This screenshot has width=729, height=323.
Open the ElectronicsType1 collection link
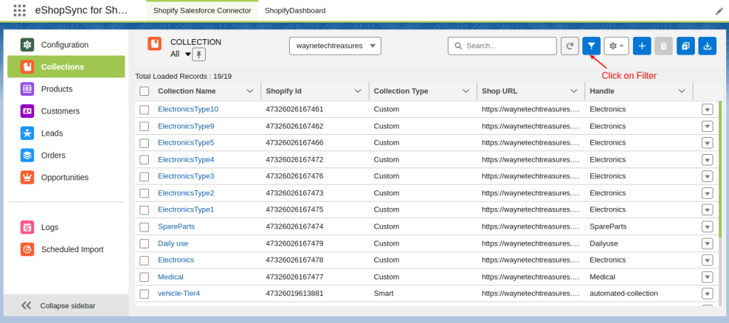pyautogui.click(x=186, y=209)
